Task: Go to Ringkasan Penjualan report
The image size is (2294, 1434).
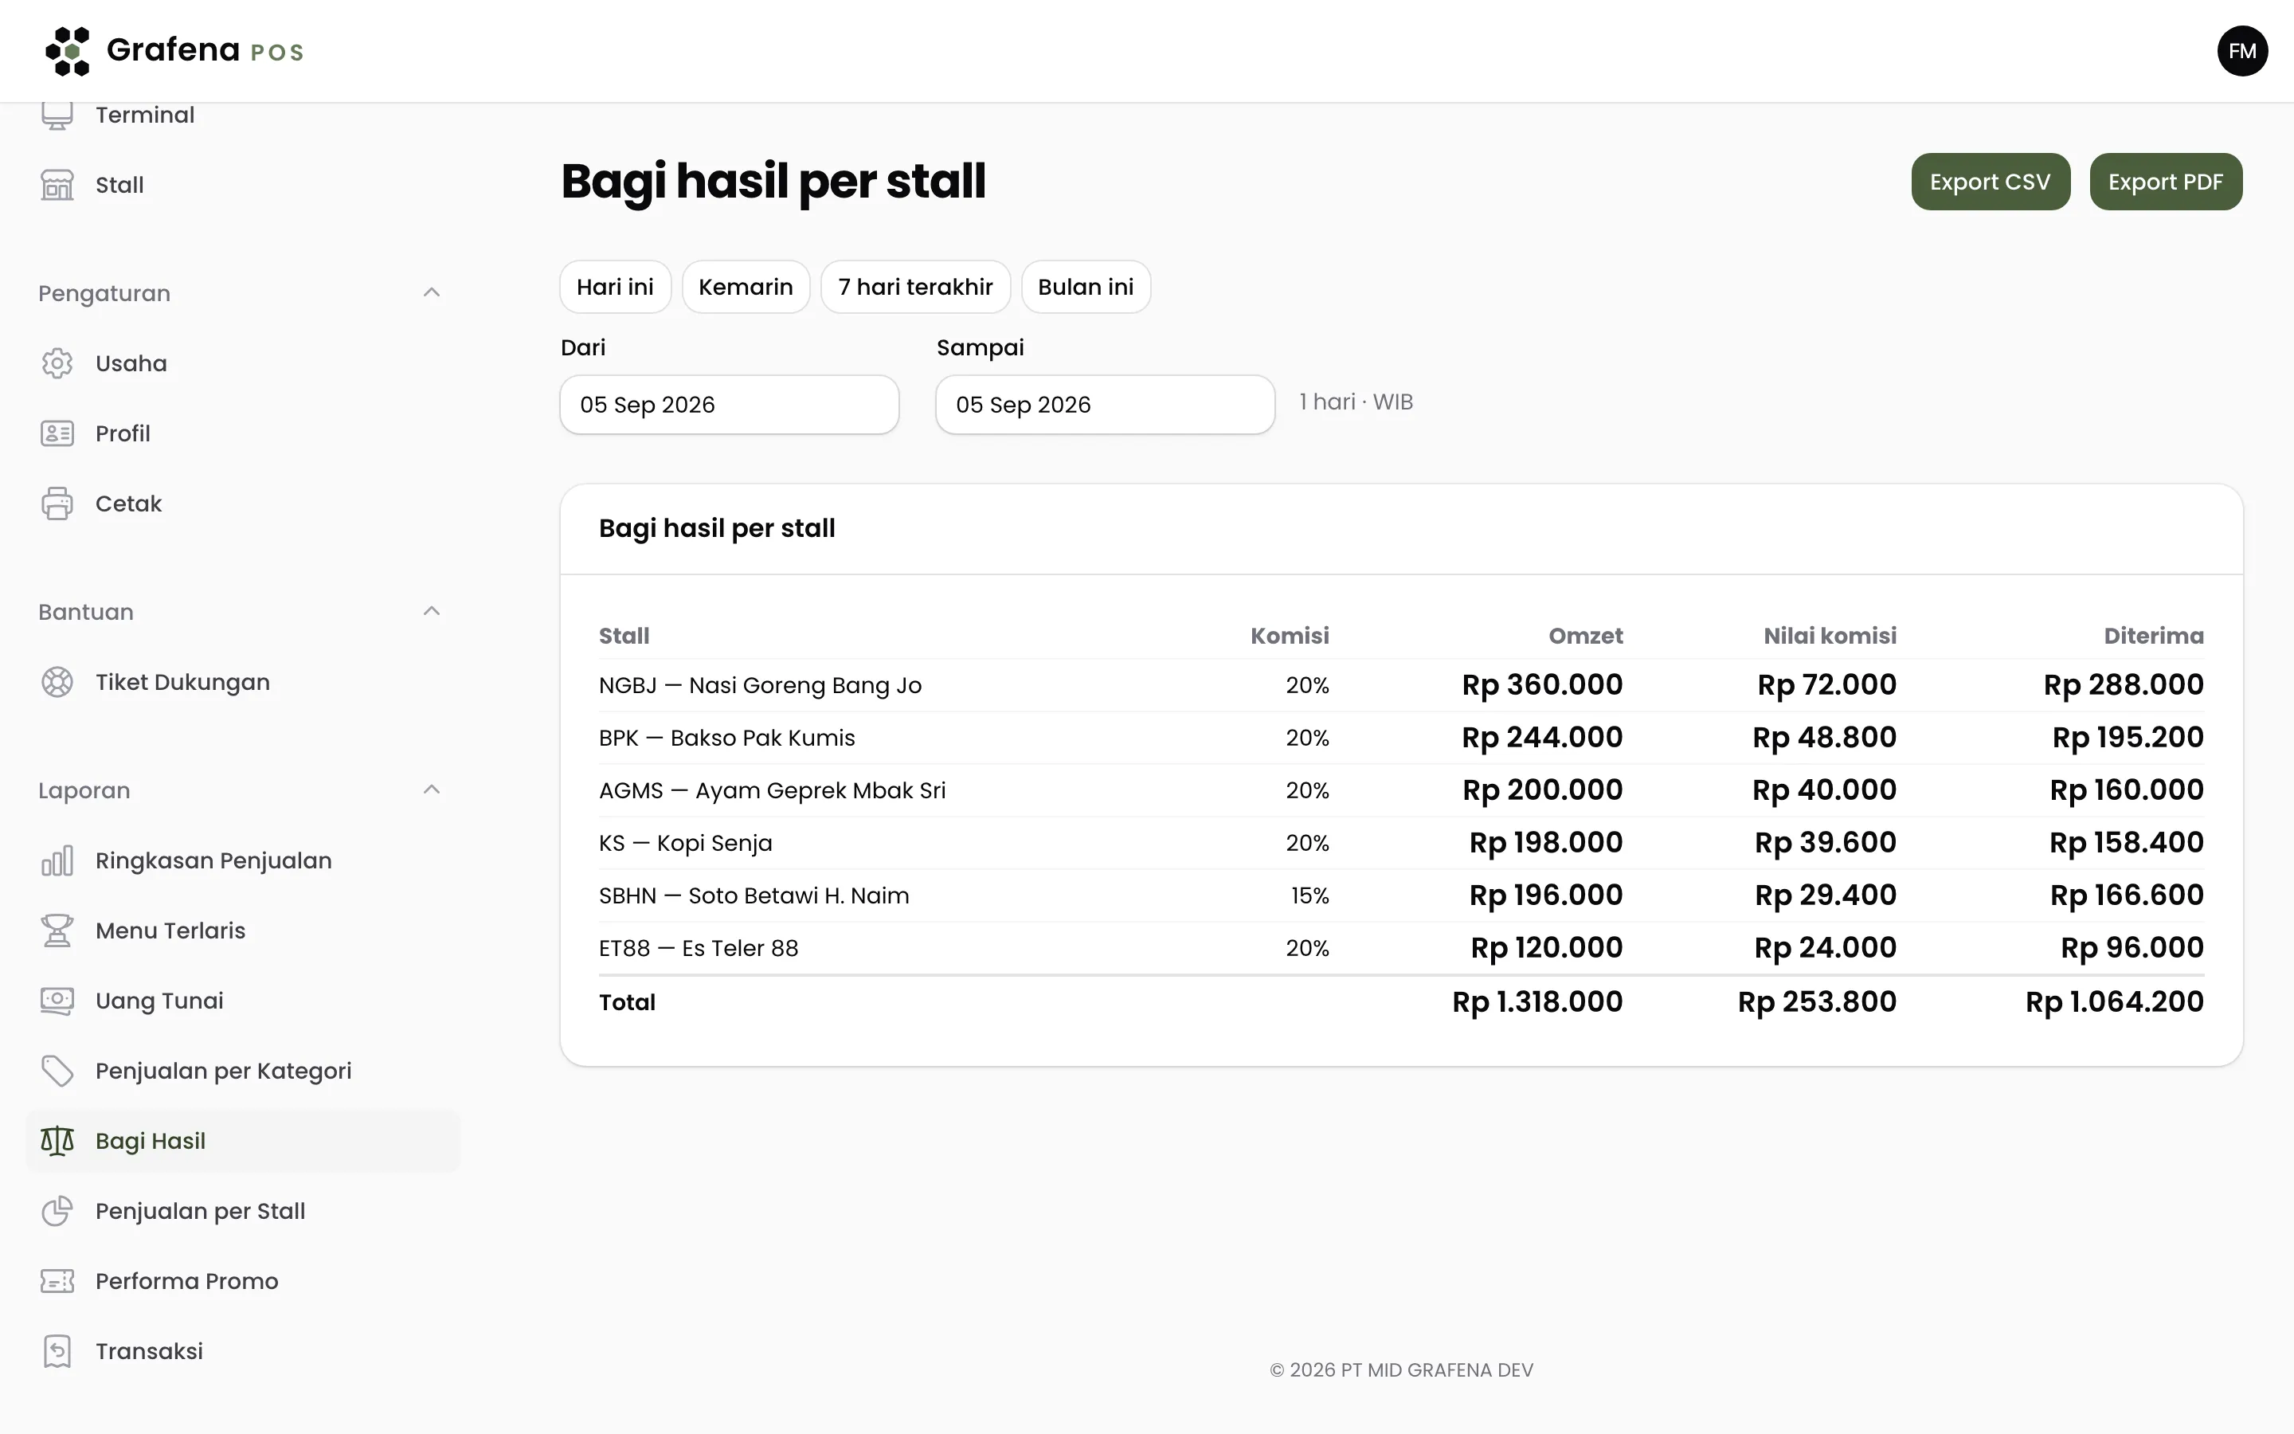Action: point(244,860)
